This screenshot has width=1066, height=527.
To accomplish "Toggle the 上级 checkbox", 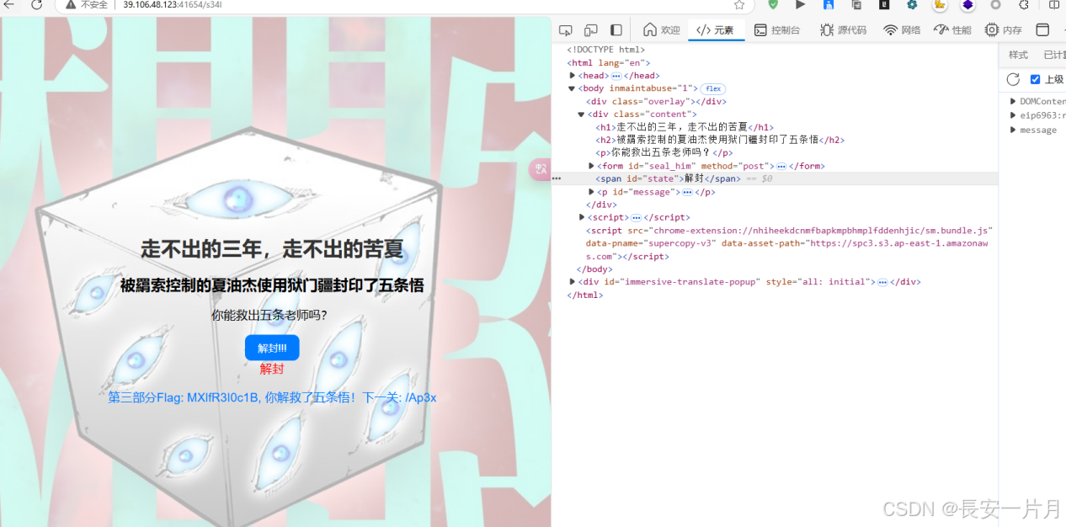I will 1035,79.
